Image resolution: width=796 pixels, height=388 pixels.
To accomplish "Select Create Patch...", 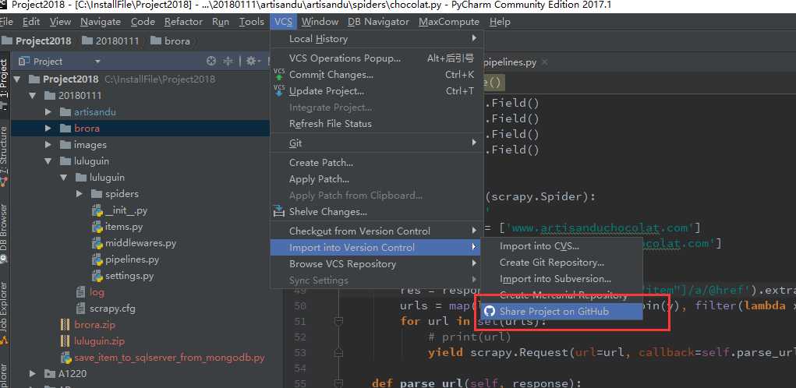I will pyautogui.click(x=377, y=163).
